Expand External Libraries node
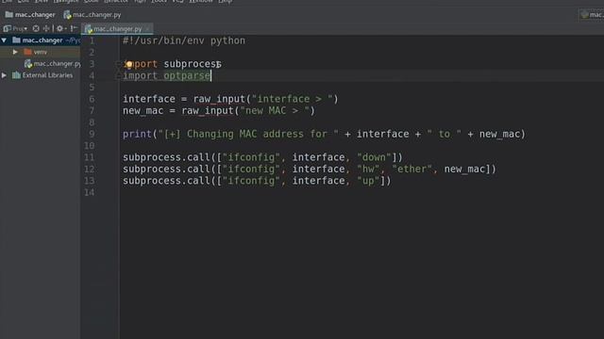Screen dimensions: 604x339 point(4,75)
